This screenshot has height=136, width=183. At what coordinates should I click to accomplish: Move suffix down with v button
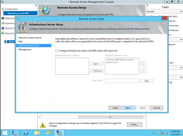(x=143, y=71)
